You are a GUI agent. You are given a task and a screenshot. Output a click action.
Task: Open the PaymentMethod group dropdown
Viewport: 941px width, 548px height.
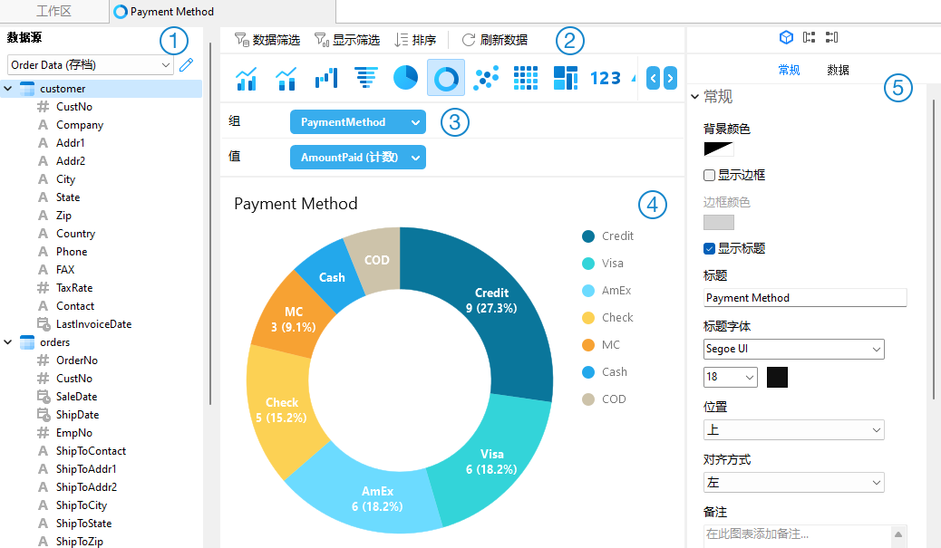(357, 121)
